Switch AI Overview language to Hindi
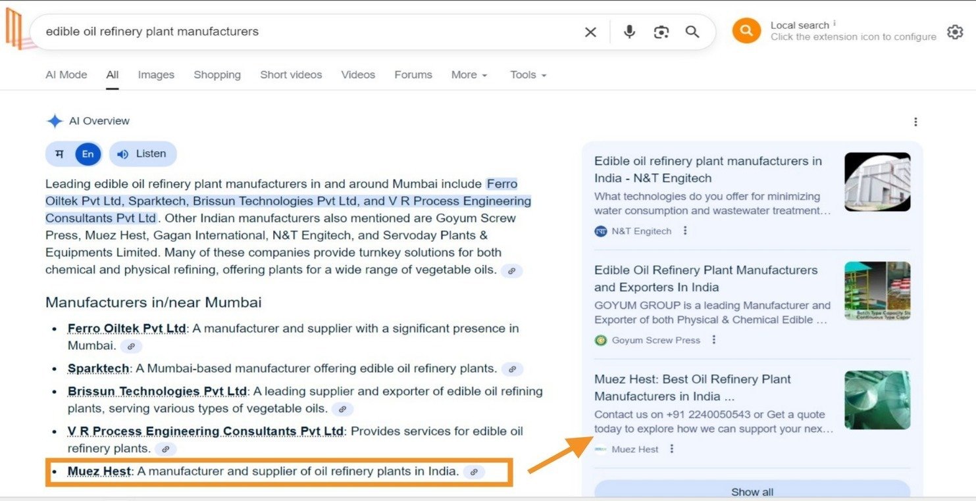 [60, 154]
